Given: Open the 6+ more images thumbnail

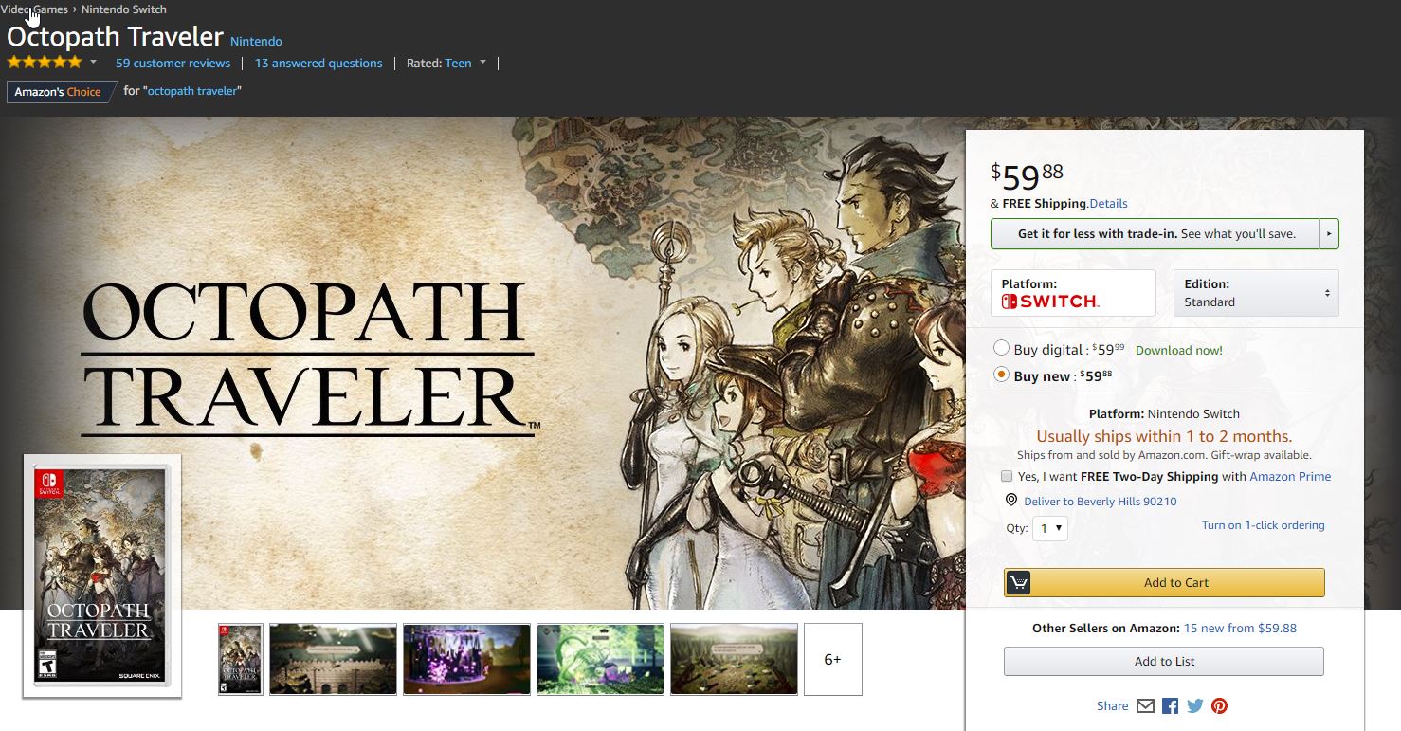Looking at the screenshot, I should [832, 659].
